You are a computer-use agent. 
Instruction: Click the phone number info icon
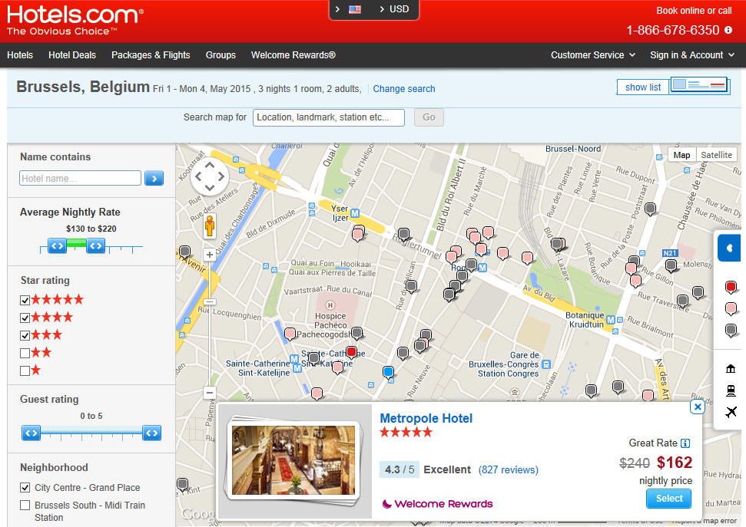[728, 30]
